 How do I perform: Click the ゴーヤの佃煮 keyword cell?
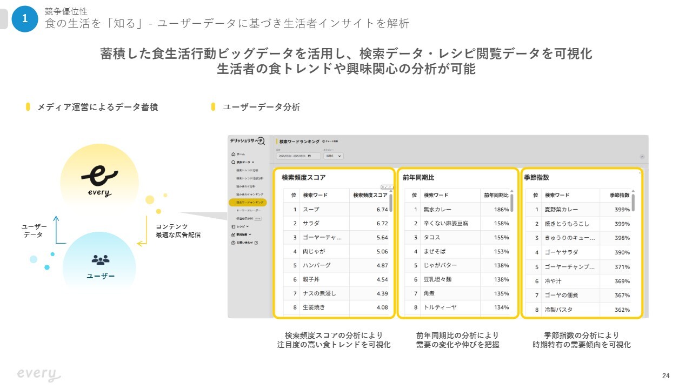pyautogui.click(x=561, y=295)
